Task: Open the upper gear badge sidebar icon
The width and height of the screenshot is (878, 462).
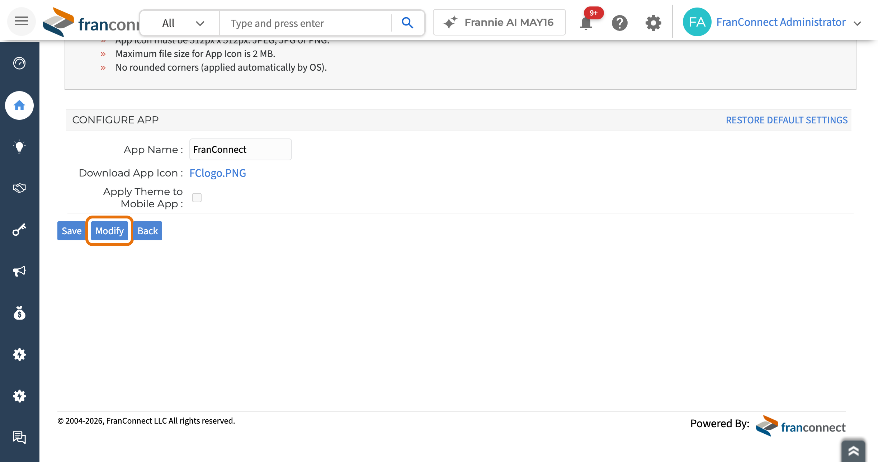Action: coord(19,354)
